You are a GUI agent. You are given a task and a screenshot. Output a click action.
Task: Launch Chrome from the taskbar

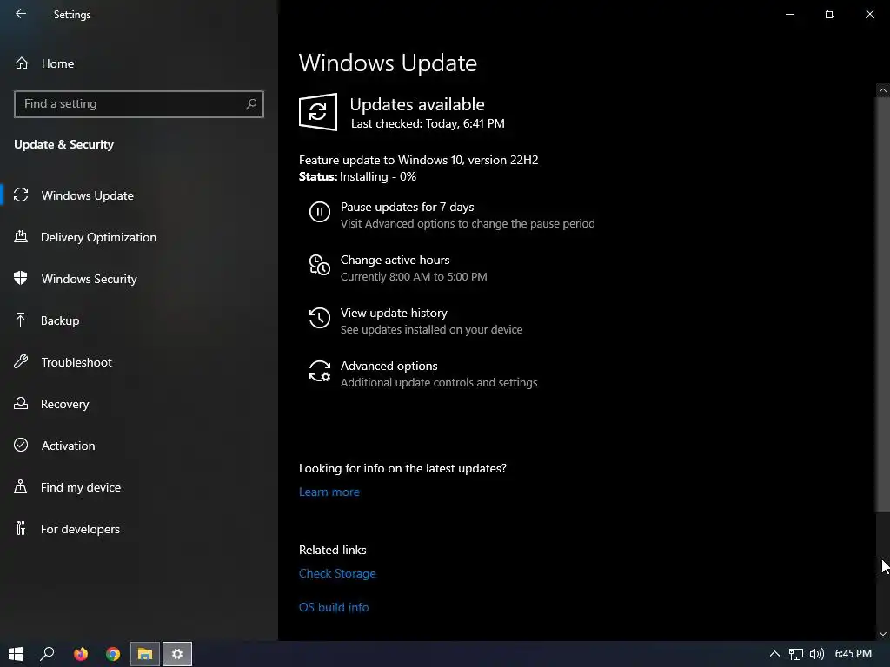pyautogui.click(x=113, y=654)
